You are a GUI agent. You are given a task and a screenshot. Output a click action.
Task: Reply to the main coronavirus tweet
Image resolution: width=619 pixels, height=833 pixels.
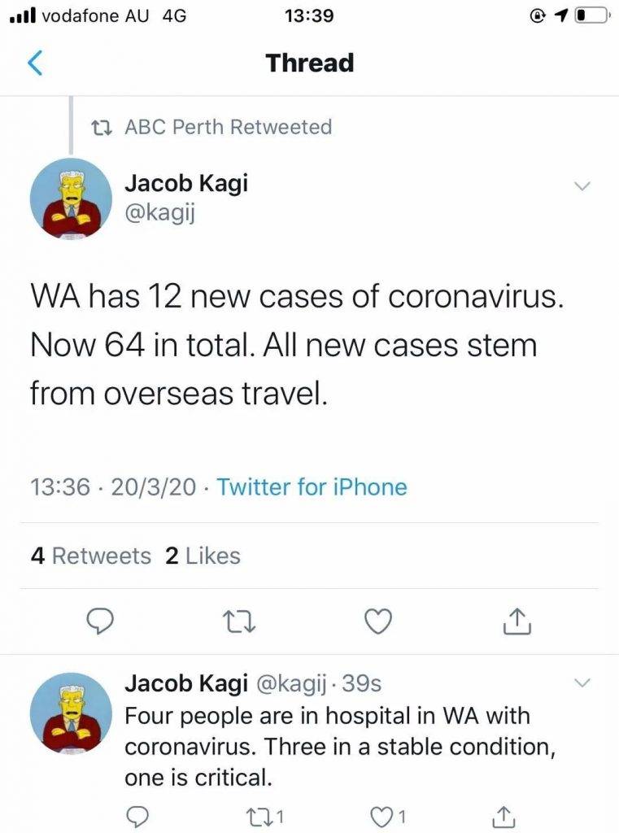point(98,621)
